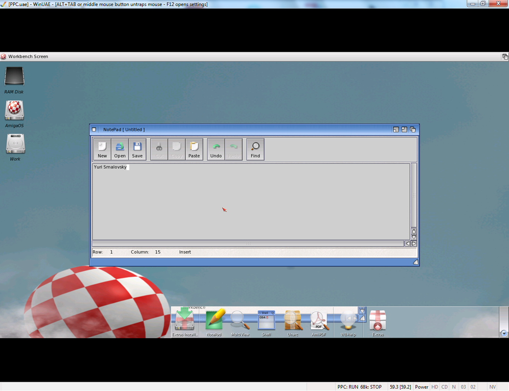Click the PPC: RUN 68k: STOP status text
Image resolution: width=509 pixels, height=391 pixels.
coord(359,387)
